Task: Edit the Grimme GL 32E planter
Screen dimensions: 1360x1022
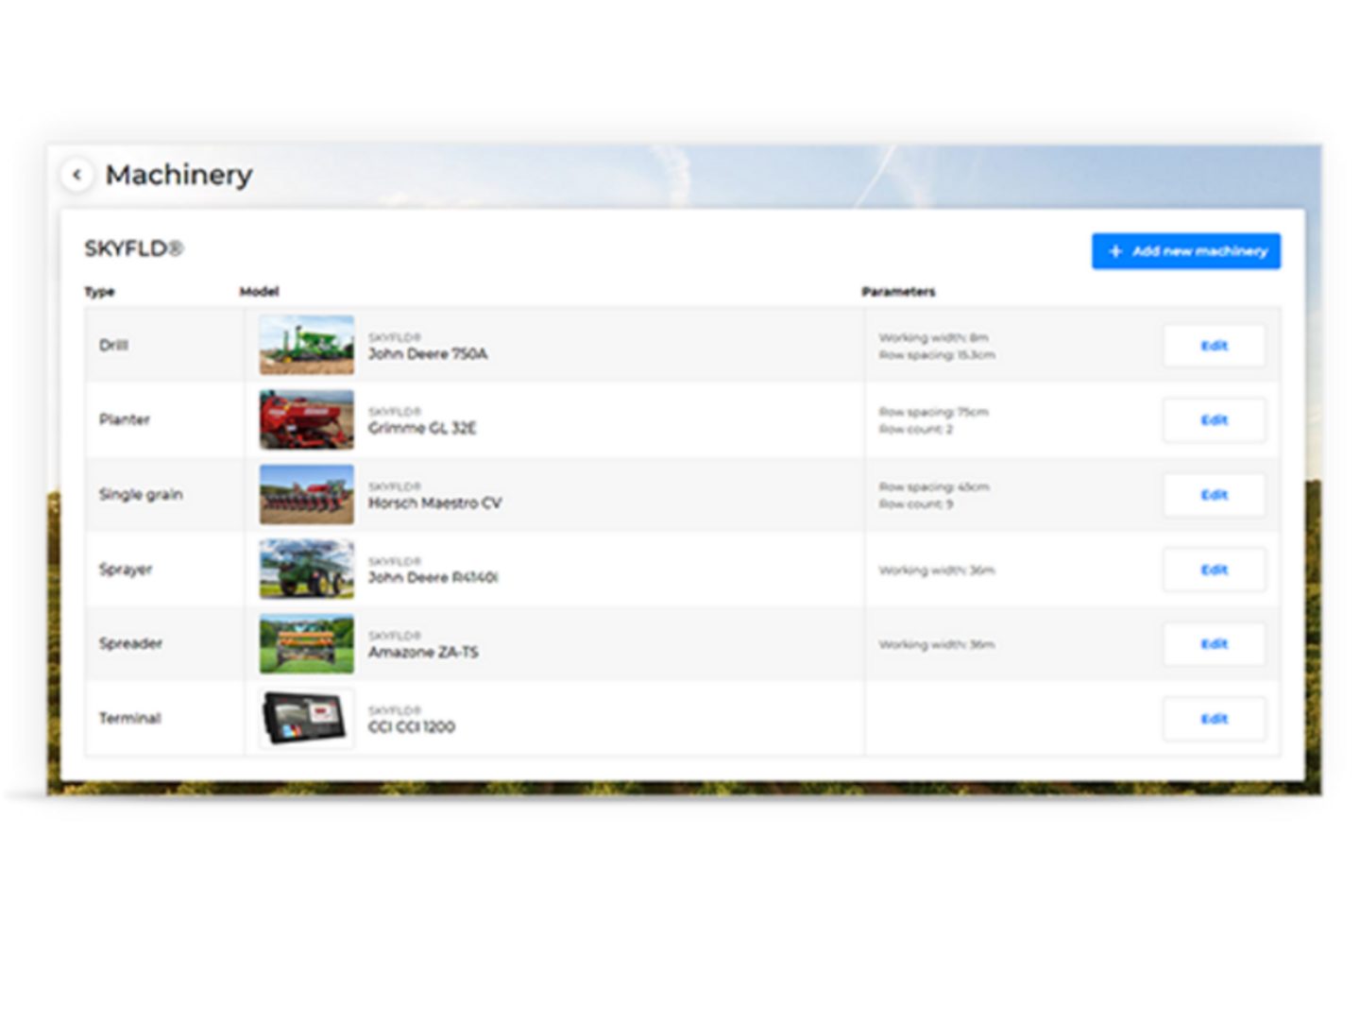Action: click(1214, 420)
